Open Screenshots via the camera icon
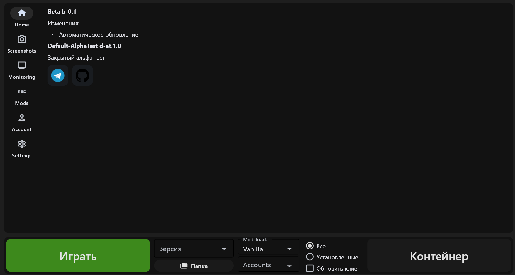 (22, 39)
